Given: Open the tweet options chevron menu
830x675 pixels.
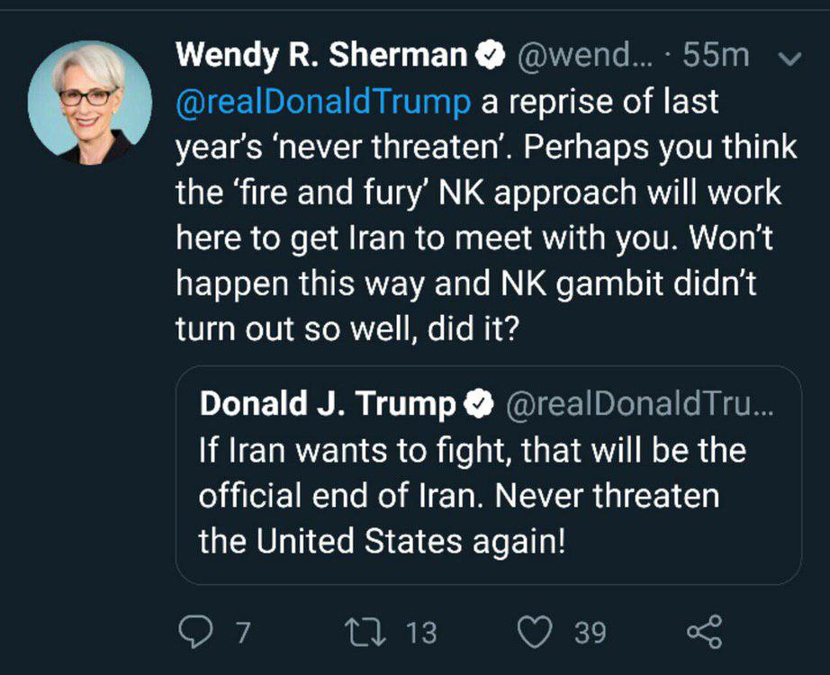Looking at the screenshot, I should [789, 58].
